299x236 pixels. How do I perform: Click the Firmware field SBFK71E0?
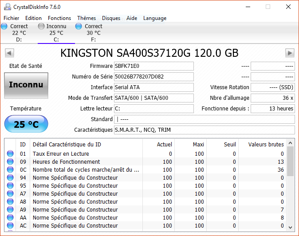coord(153,66)
